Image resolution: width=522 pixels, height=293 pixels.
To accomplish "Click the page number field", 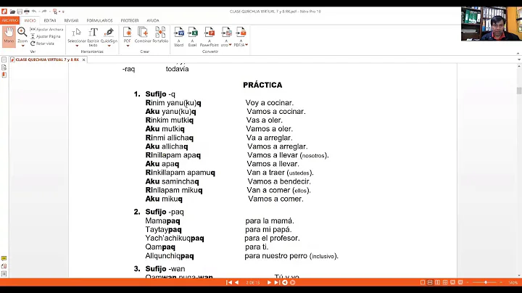I will tap(253, 283).
